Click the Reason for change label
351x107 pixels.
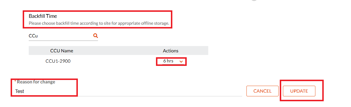pos(36,82)
